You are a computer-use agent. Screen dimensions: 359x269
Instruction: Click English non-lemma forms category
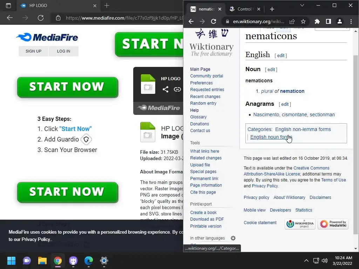click(x=303, y=129)
